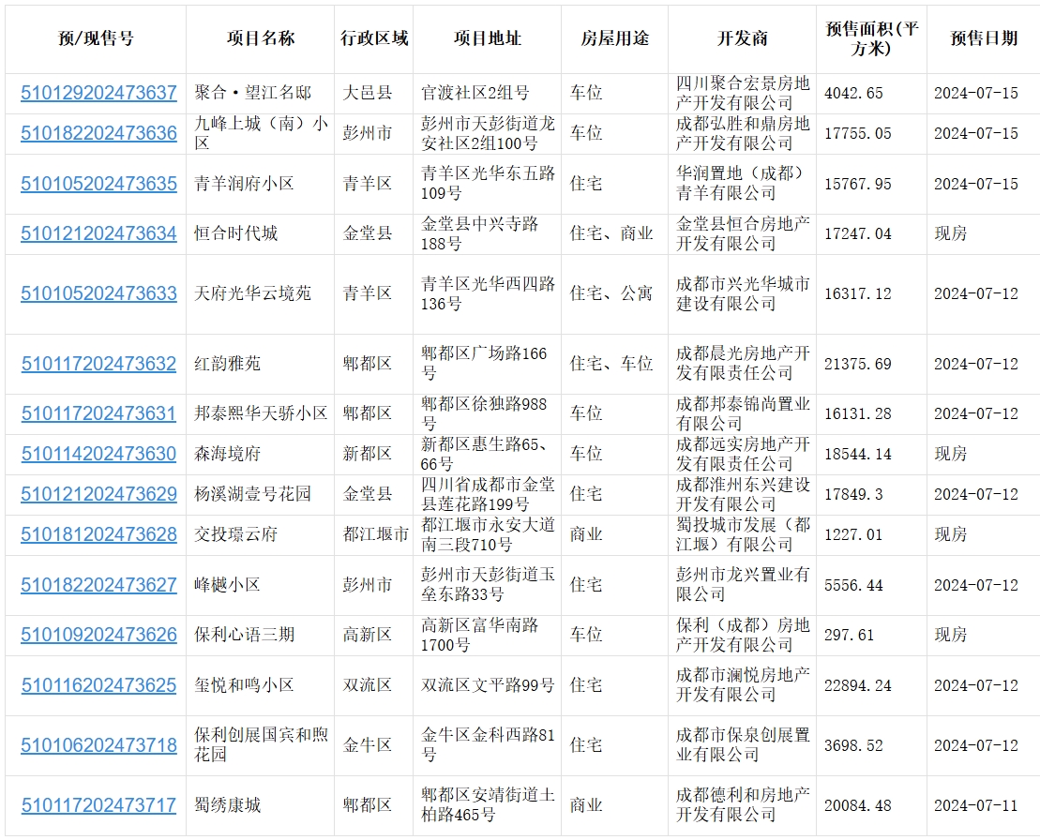The image size is (1040, 840).
Task: Click address 青羊区光华东五路109号
Action: (x=488, y=184)
